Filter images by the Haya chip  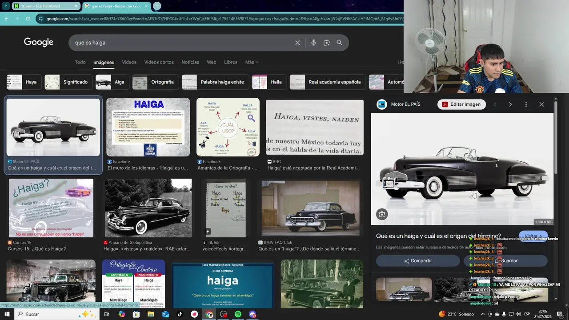[24, 82]
